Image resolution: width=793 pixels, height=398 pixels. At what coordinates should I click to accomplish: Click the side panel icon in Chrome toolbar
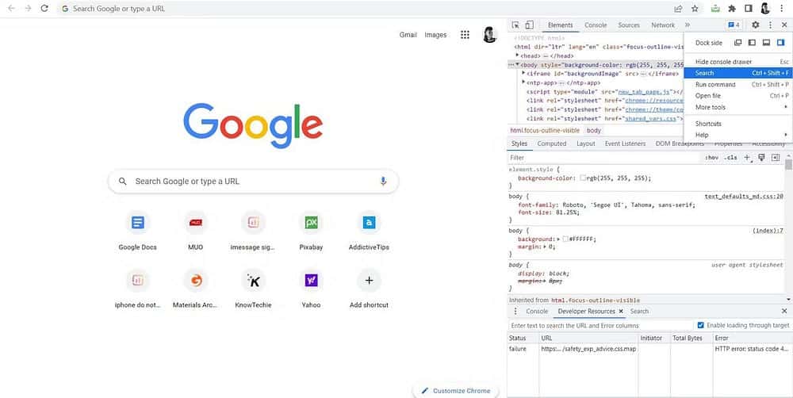(x=749, y=9)
